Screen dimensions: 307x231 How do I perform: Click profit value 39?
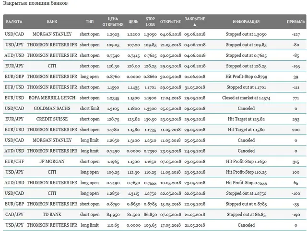click(295, 77)
